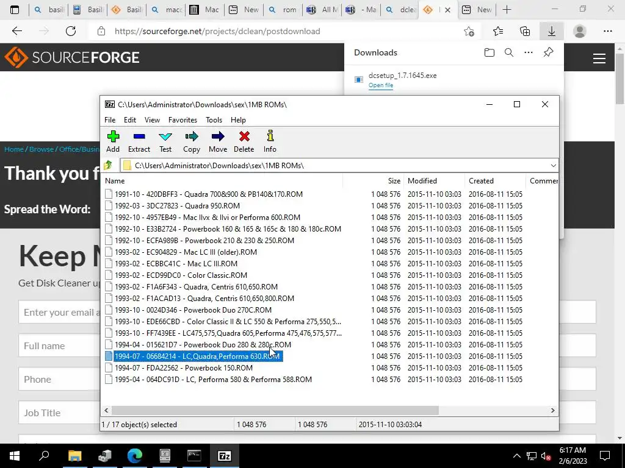Click the browser Downloads toolbar button
The image size is (625, 468).
tap(552, 31)
